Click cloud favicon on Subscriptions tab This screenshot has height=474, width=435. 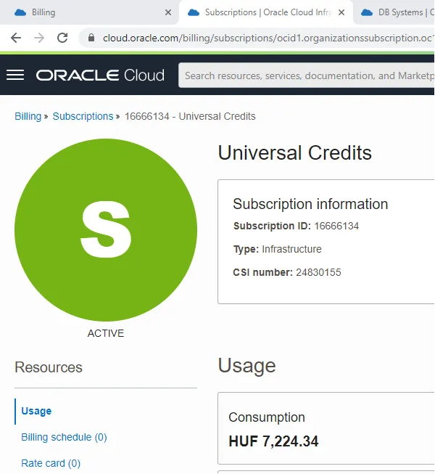(x=194, y=12)
